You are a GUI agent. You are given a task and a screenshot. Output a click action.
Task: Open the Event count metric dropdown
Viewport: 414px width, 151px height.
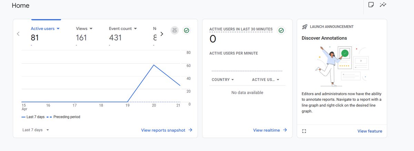(x=123, y=29)
